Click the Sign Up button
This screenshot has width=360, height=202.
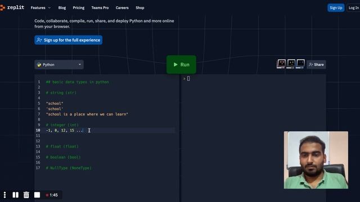(x=336, y=8)
